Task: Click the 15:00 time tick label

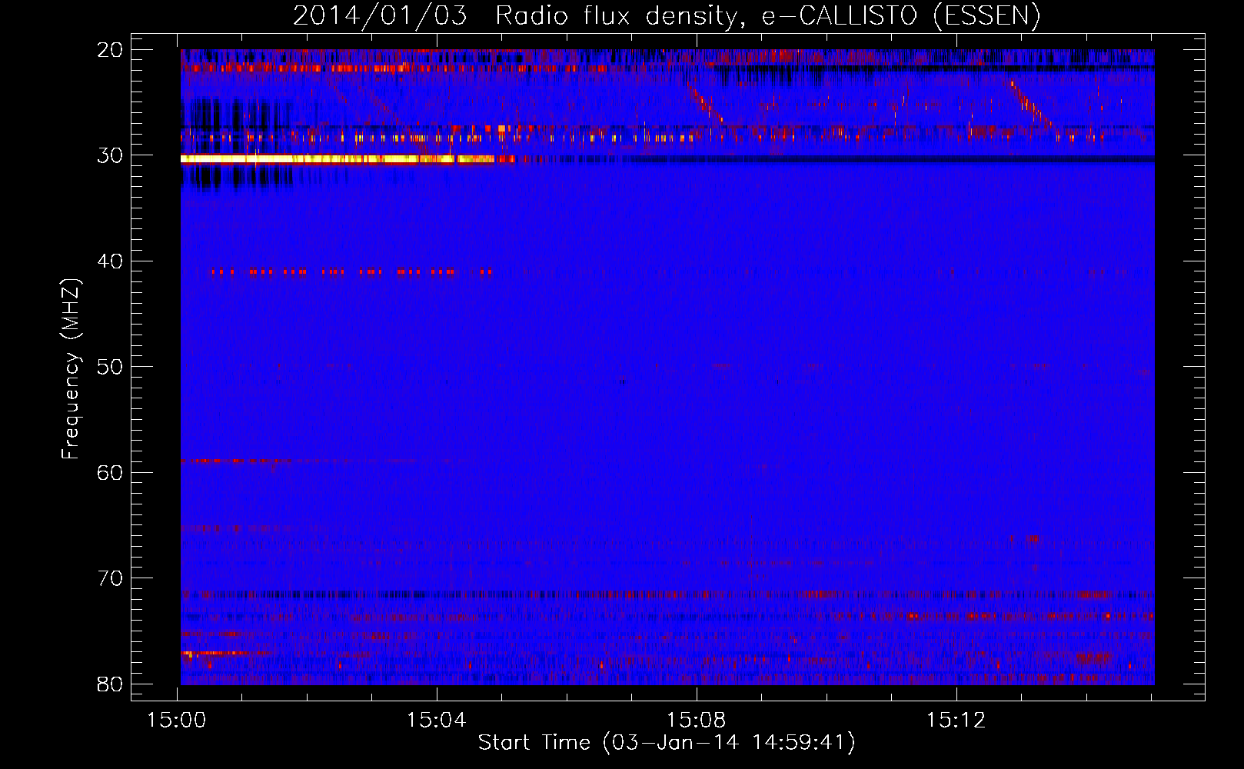Action: pos(178,721)
